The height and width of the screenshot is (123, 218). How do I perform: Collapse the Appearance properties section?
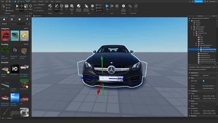click(x=189, y=73)
